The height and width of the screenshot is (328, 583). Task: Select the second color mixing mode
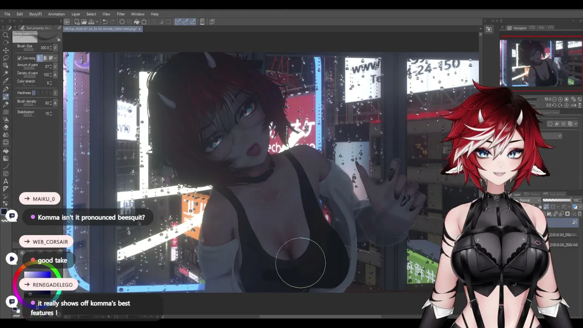coord(45,58)
